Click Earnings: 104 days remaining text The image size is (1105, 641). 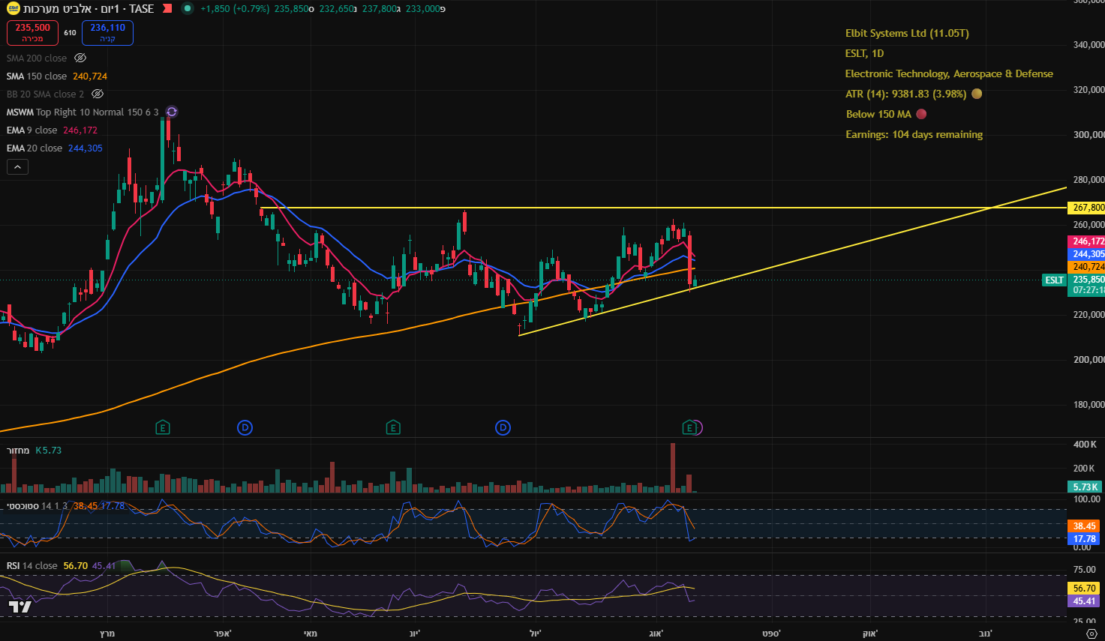tap(914, 134)
